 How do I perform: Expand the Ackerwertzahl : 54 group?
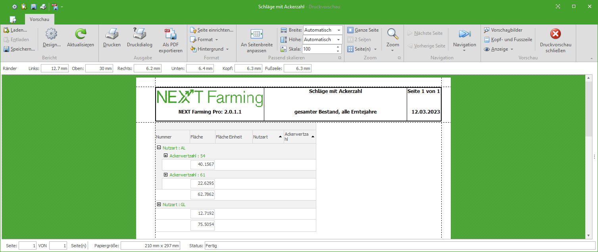point(166,155)
